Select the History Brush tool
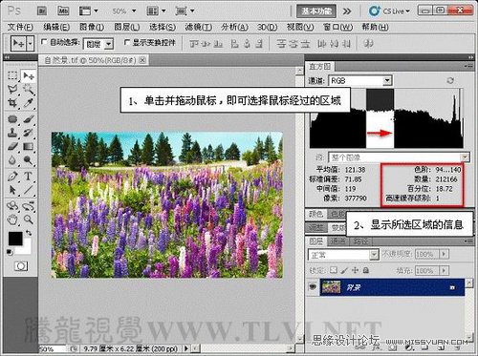The height and width of the screenshot is (356, 478). coord(28,133)
